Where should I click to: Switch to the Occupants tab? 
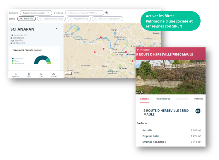tap(182, 99)
